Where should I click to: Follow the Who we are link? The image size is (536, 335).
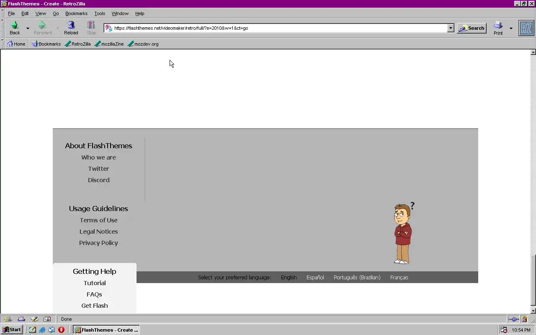point(98,157)
